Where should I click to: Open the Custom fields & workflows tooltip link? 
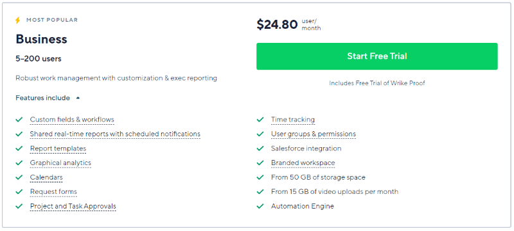[72, 120]
